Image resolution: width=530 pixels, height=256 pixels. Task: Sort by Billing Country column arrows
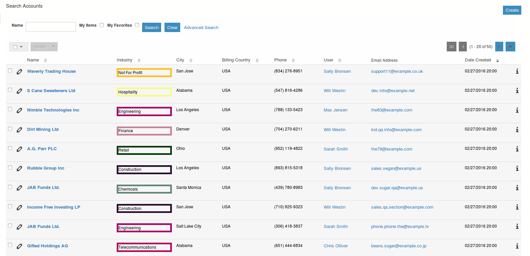pos(257,60)
